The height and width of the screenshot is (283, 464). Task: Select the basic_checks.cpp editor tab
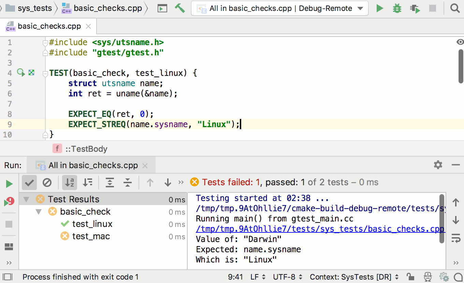(x=49, y=26)
